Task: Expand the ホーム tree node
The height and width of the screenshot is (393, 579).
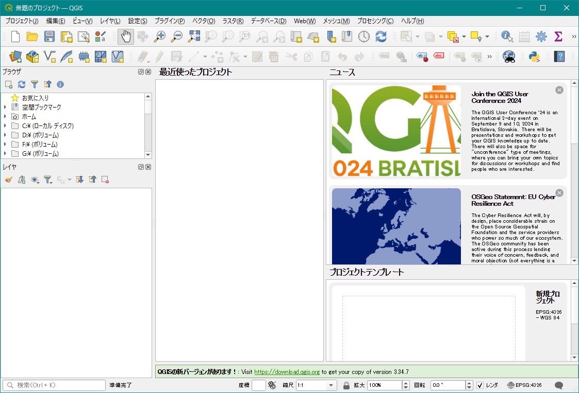Action: [5, 116]
